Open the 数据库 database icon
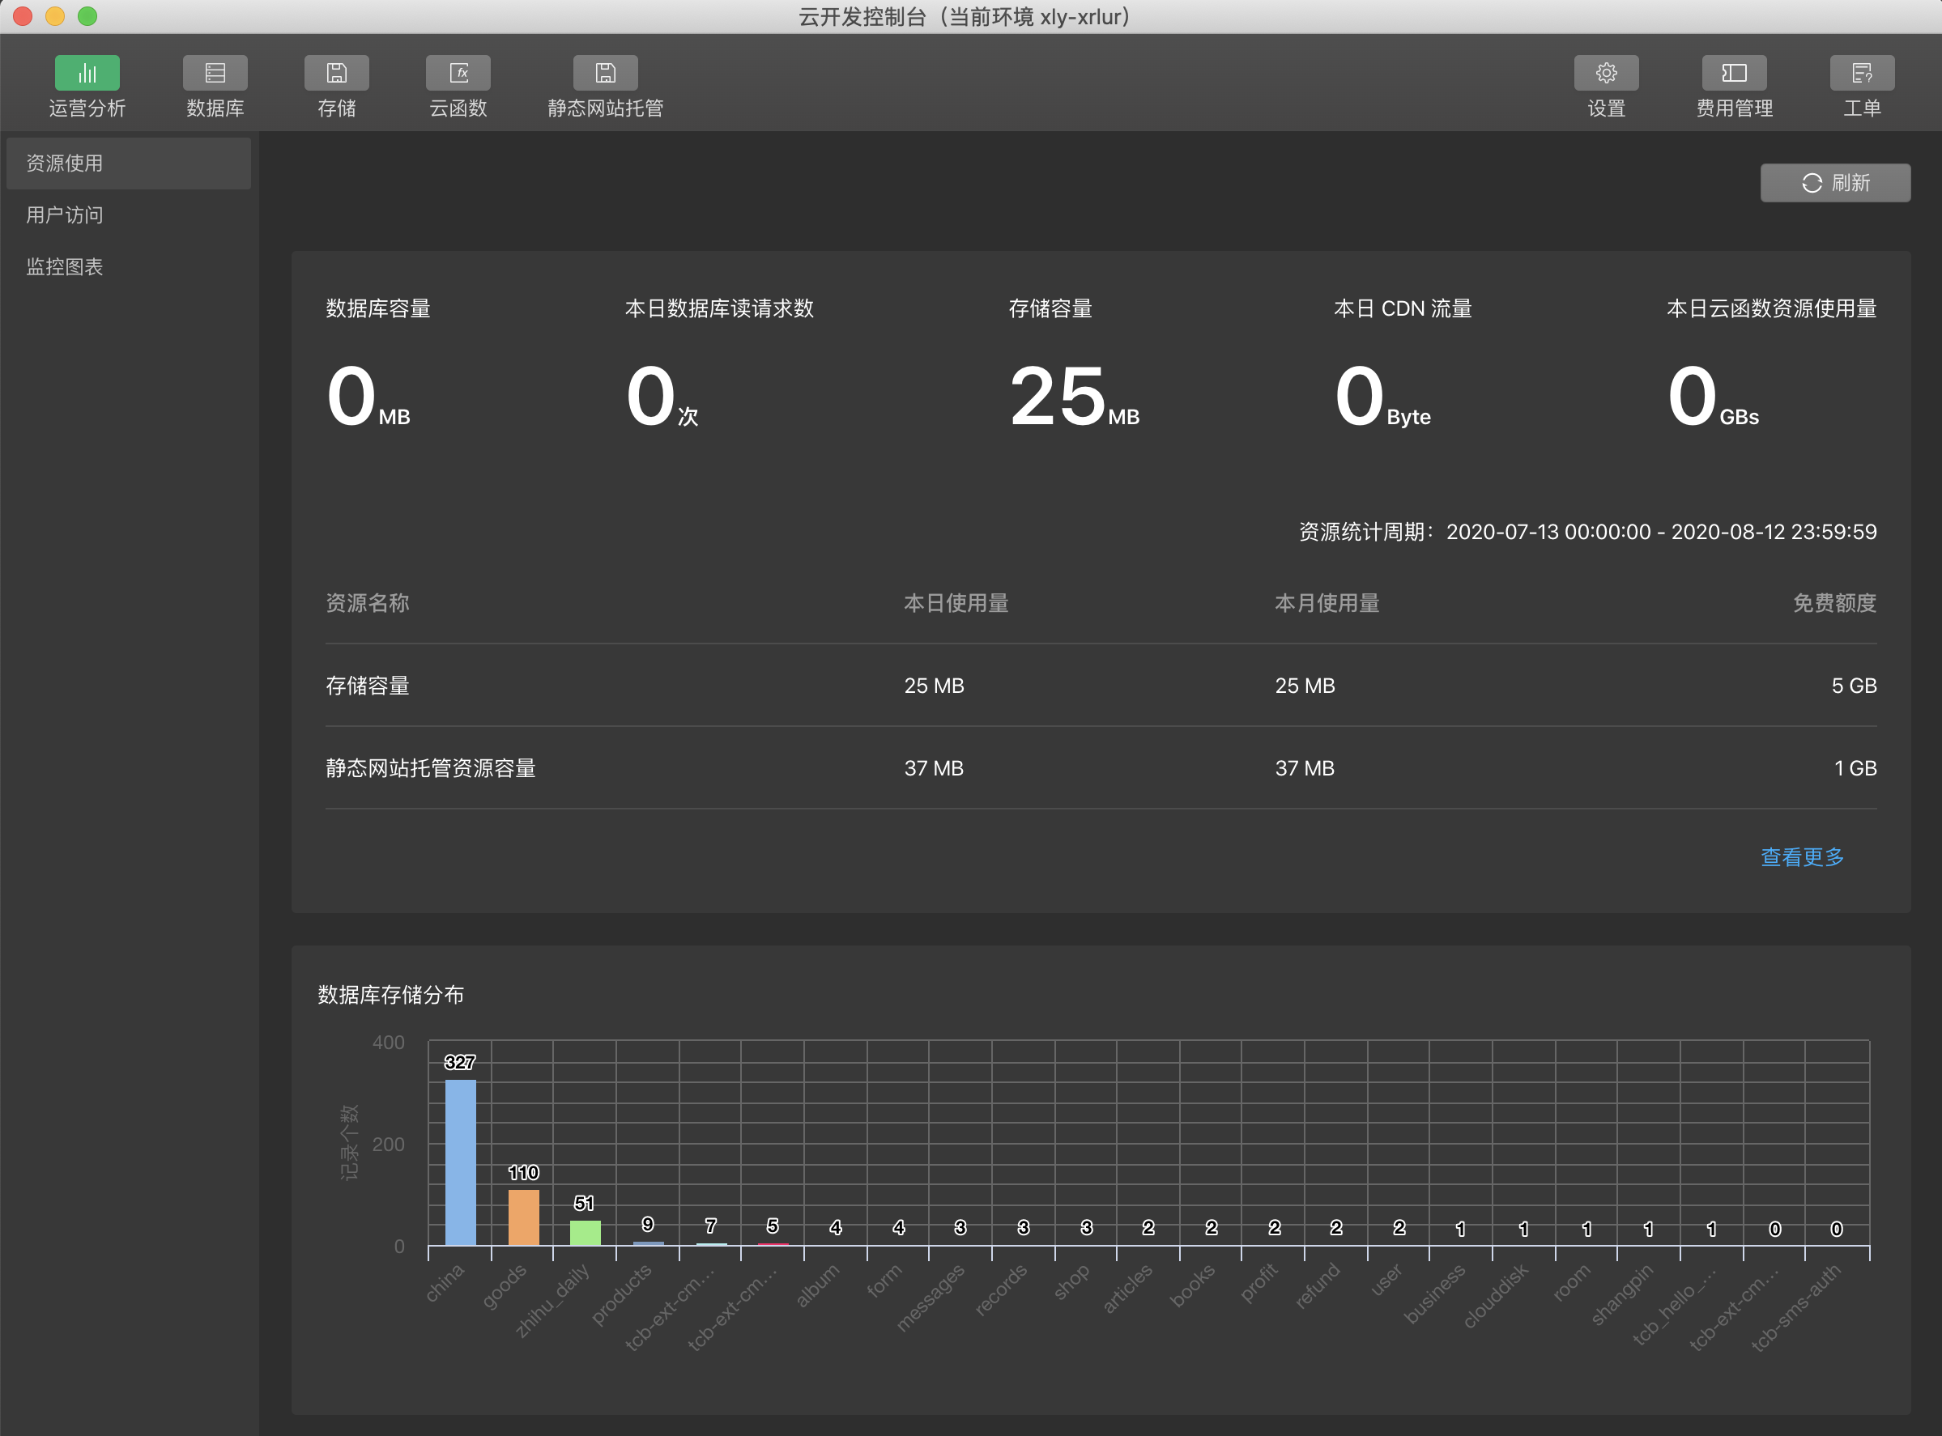1942x1436 pixels. point(215,73)
